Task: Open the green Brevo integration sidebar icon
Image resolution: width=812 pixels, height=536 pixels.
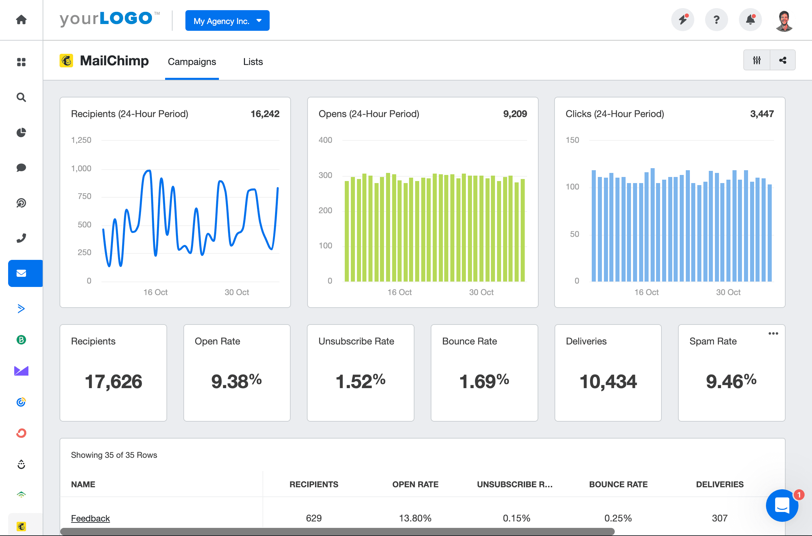Action: [21, 339]
